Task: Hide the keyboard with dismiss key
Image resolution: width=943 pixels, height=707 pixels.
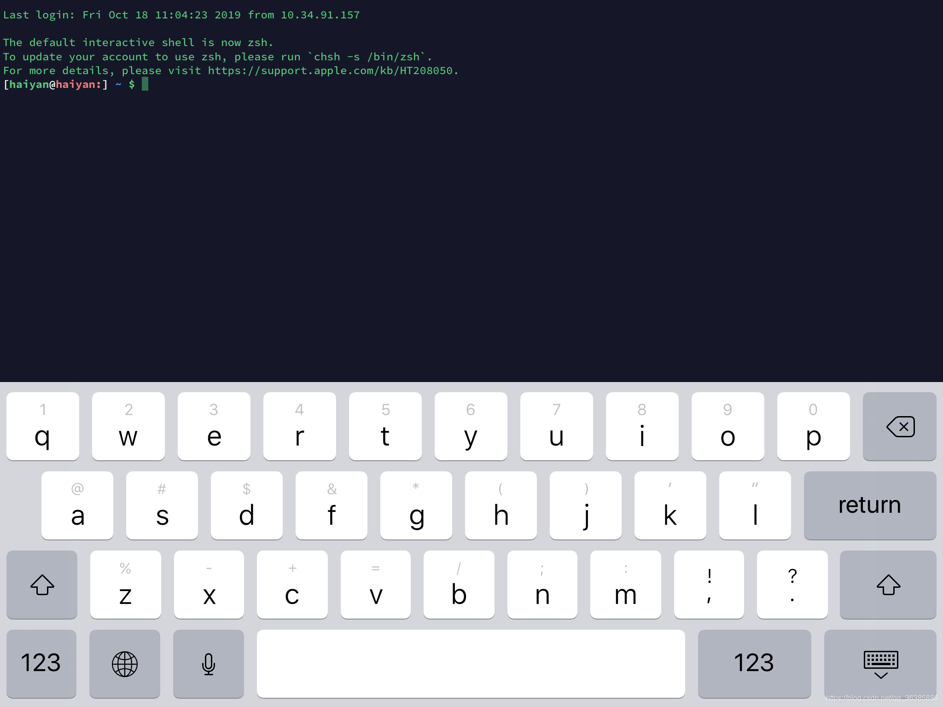Action: [x=880, y=663]
